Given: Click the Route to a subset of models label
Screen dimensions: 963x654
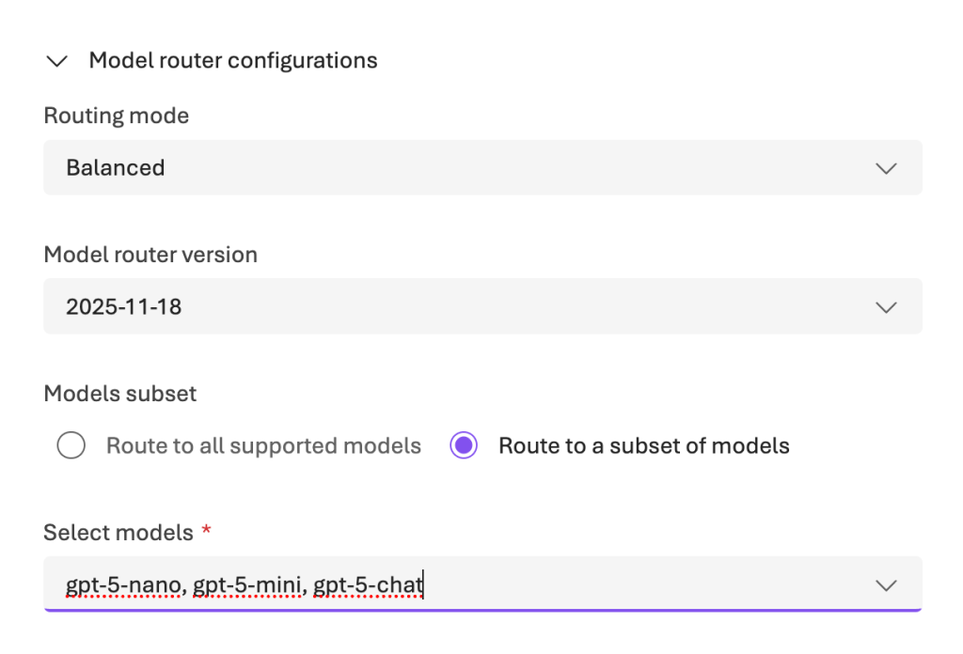Looking at the screenshot, I should tap(643, 445).
